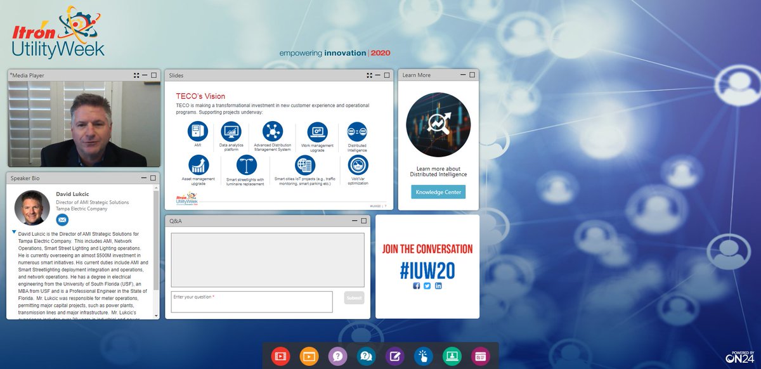This screenshot has height=369, width=761.
Task: Click the TECO's Vision slide
Action: pyautogui.click(x=279, y=145)
